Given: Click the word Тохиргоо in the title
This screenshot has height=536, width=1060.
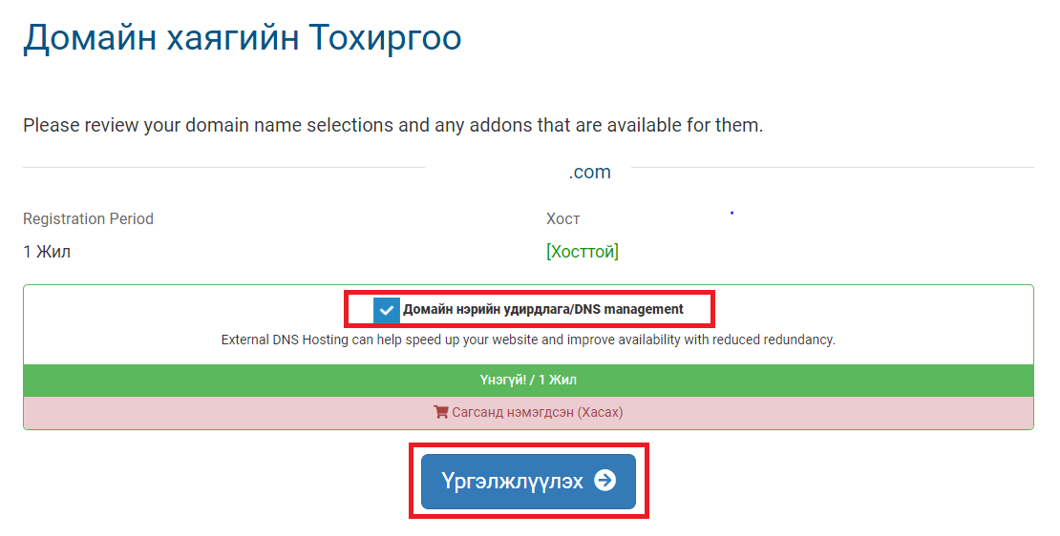Looking at the screenshot, I should [x=386, y=38].
